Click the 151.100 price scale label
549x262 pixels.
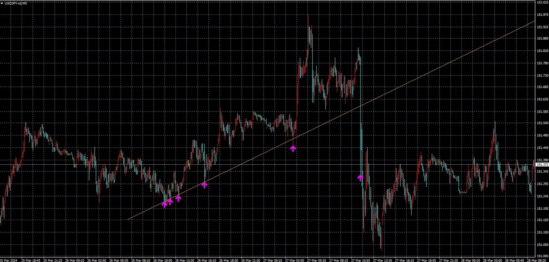542,232
